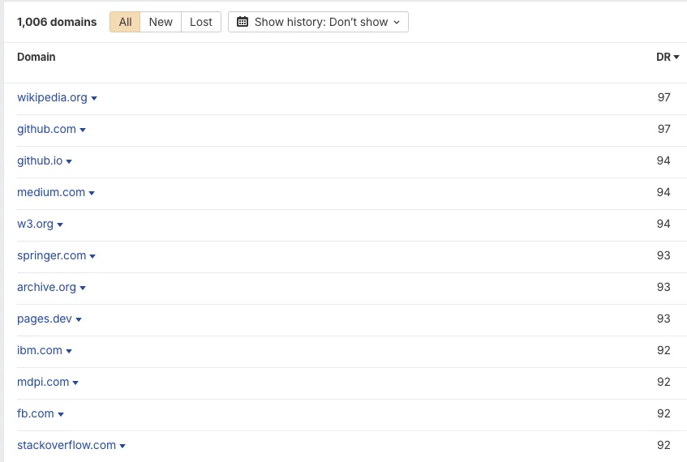Viewport: 687px width, 462px height.
Task: Click DR value 94 for medium.com
Action: click(x=663, y=192)
